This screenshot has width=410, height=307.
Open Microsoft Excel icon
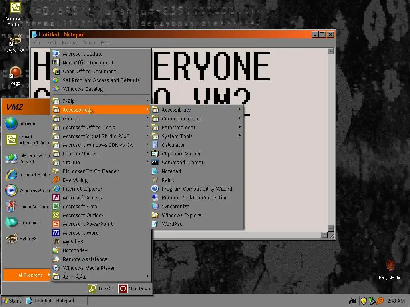[56, 207]
